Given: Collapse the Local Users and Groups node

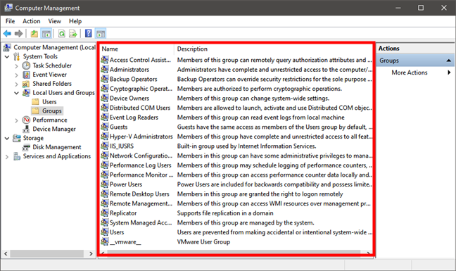Looking at the screenshot, I should (17, 93).
